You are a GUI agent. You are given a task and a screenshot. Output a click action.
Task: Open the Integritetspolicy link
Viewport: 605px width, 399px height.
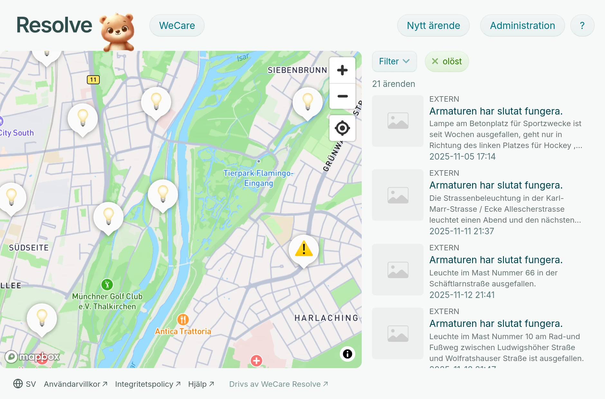(148, 384)
